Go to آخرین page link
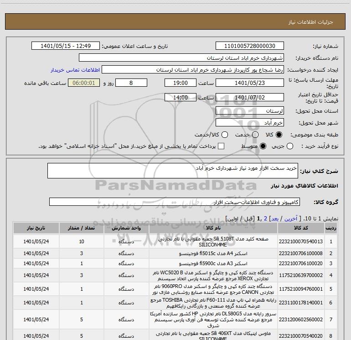 pos(290,219)
